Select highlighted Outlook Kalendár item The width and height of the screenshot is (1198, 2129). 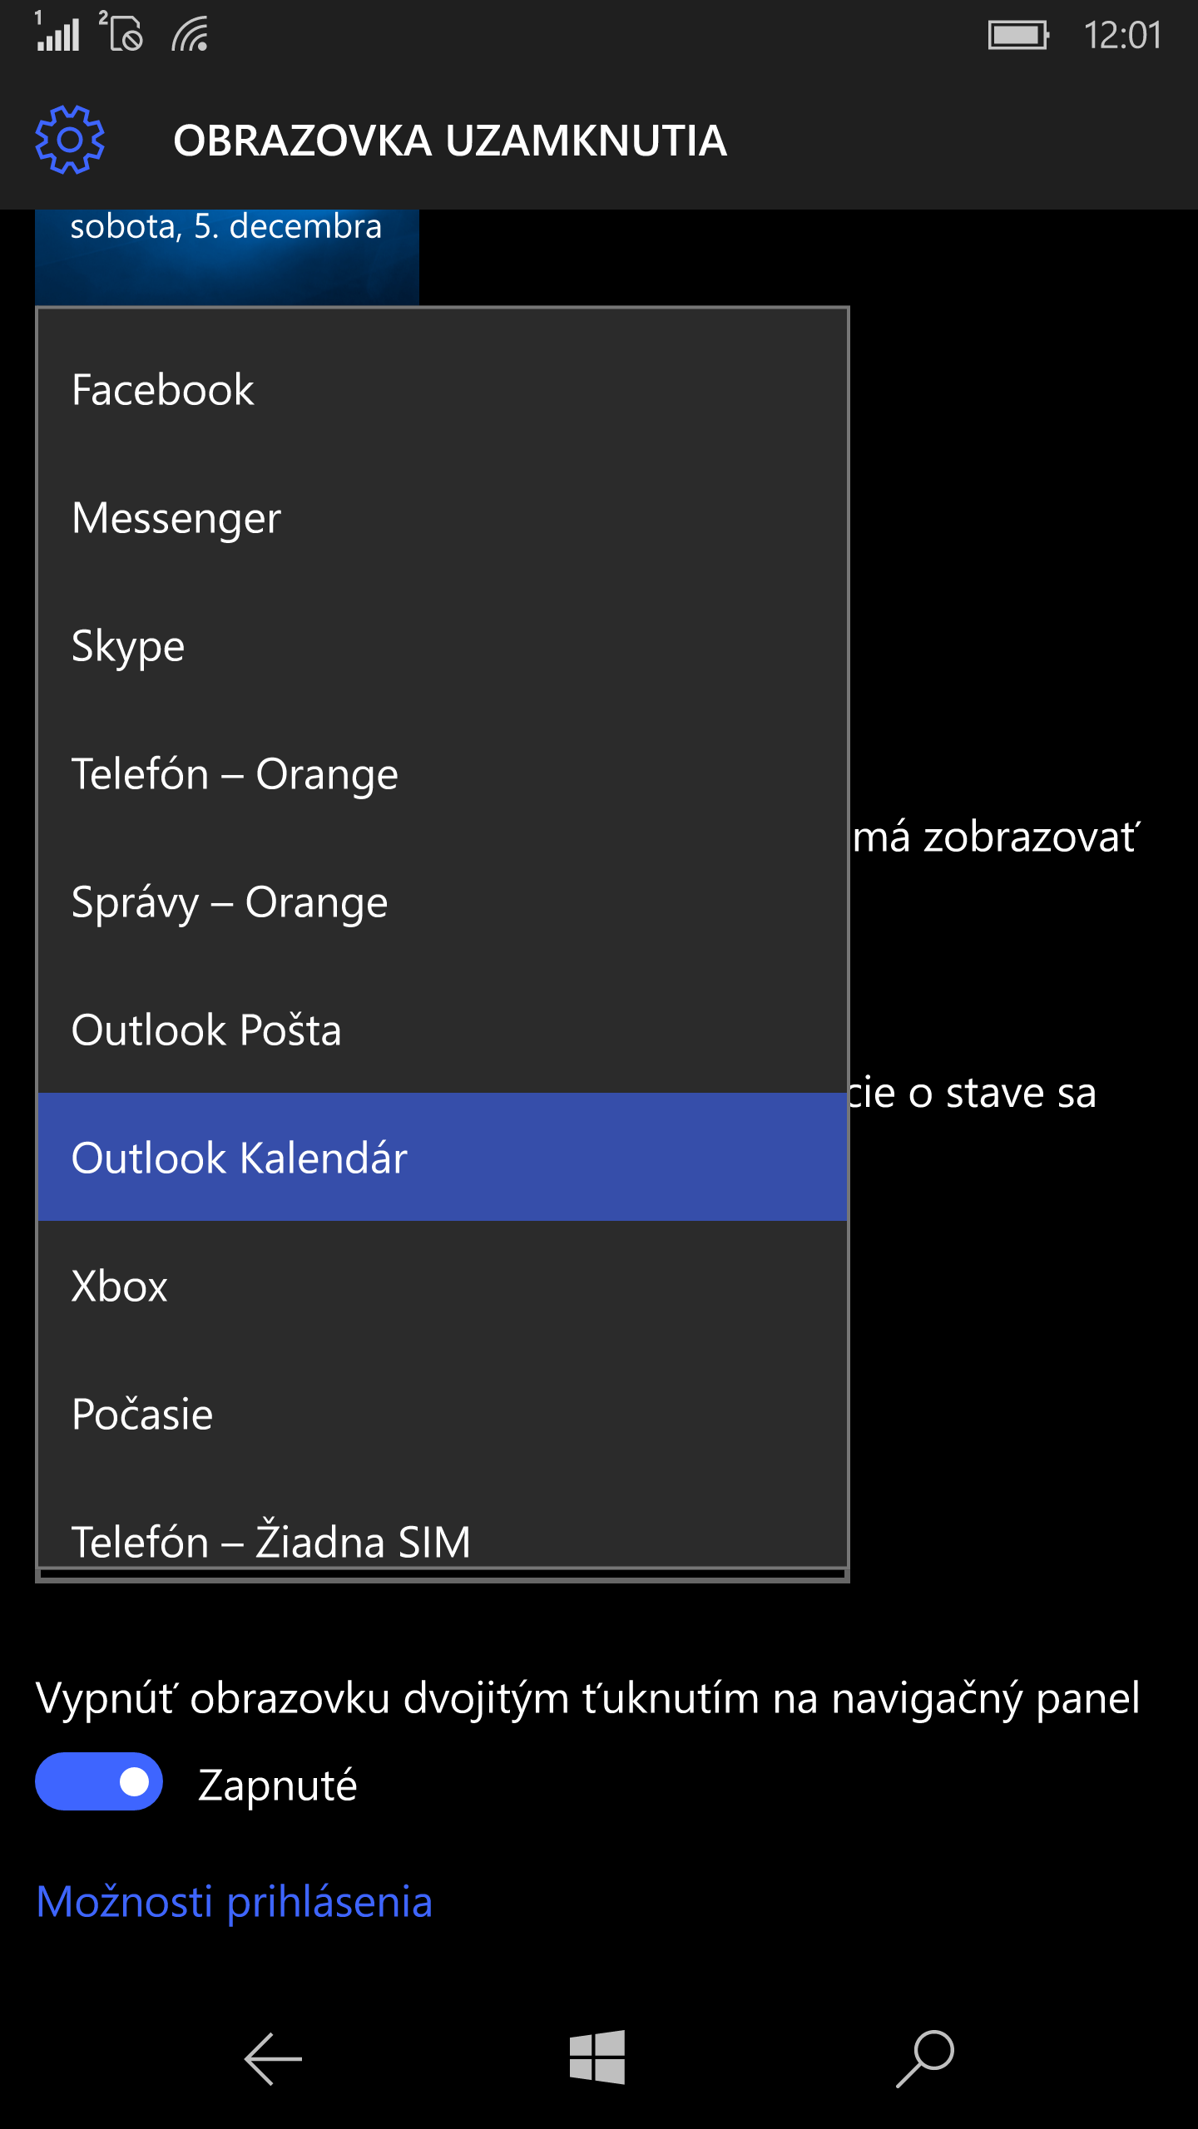(x=443, y=1158)
